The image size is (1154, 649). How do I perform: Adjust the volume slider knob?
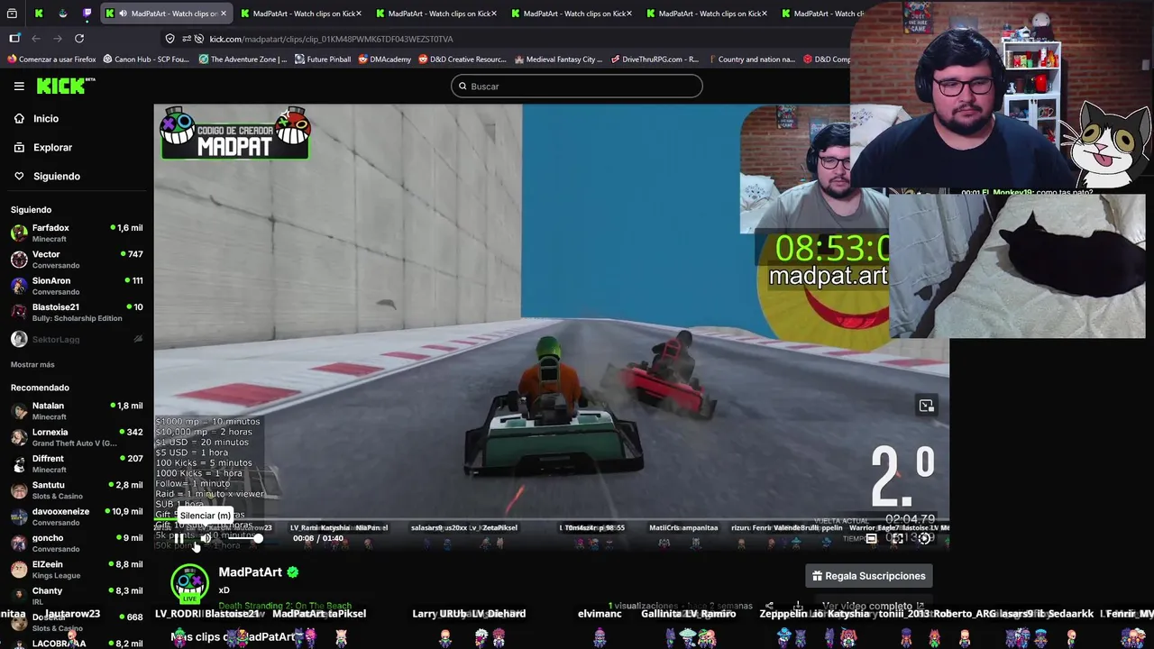pos(258,538)
